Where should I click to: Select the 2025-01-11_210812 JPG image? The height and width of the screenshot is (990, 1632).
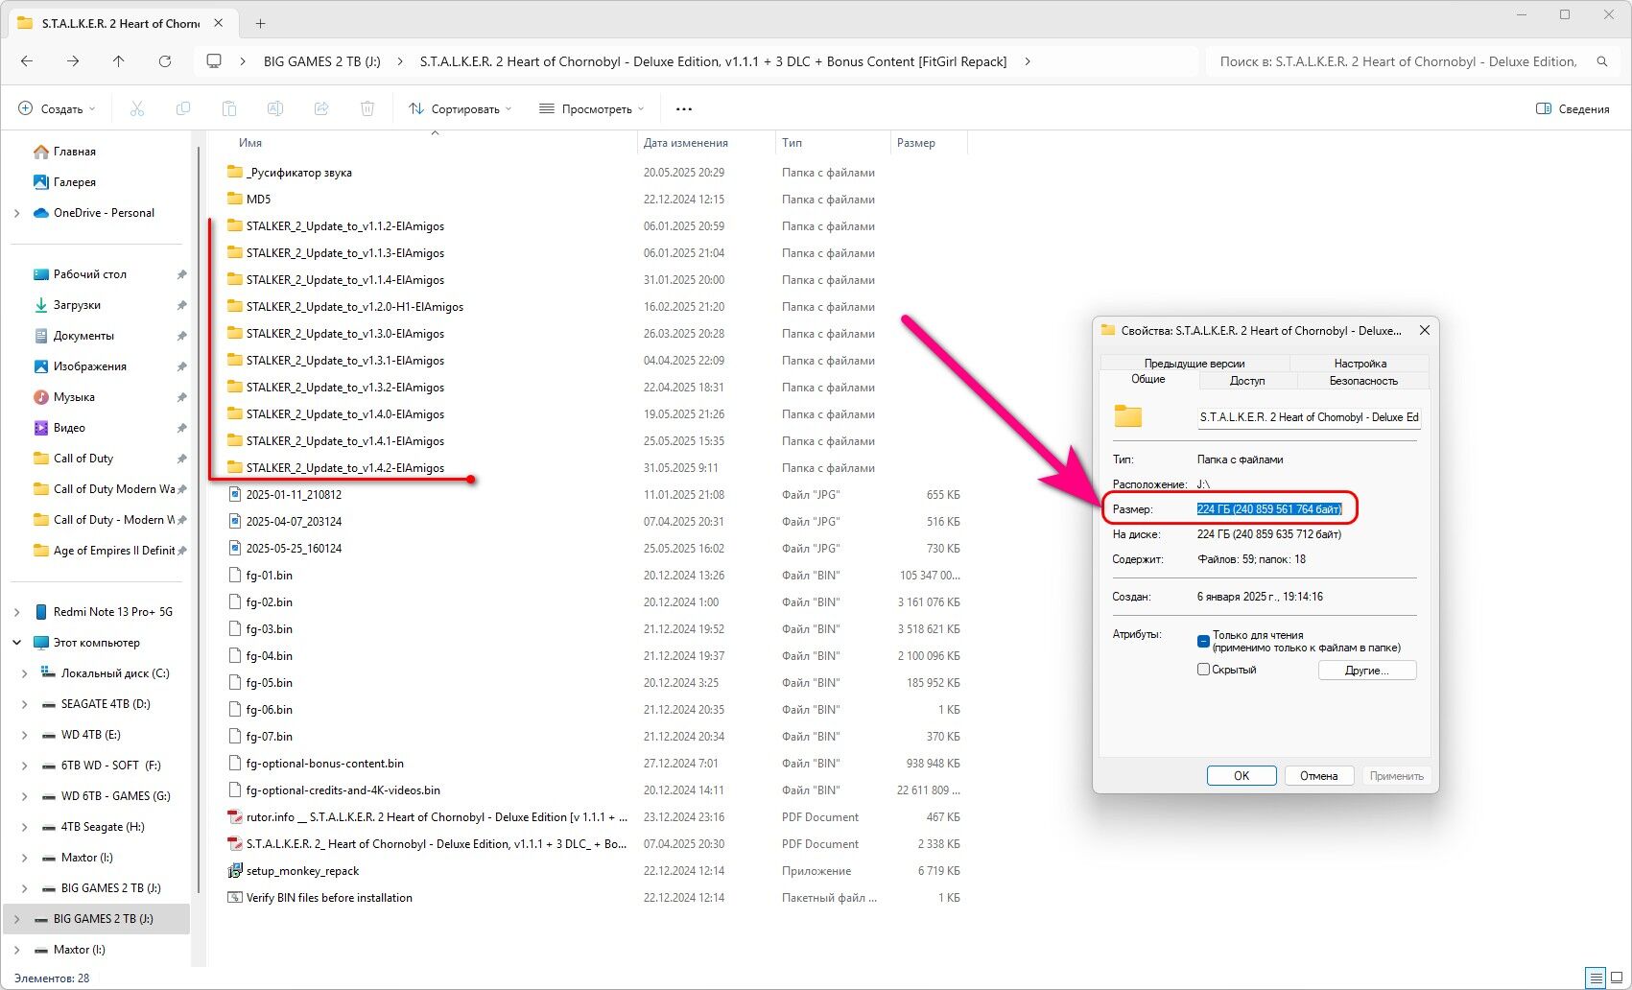point(294,495)
